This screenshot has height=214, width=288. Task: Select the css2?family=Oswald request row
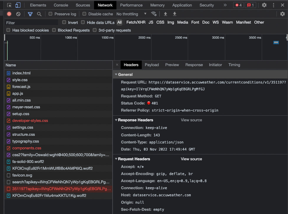coord(58,155)
